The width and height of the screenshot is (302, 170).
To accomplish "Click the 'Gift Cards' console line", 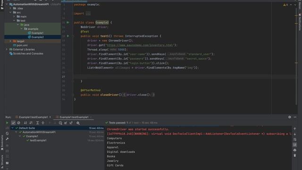I will pos(115,165).
